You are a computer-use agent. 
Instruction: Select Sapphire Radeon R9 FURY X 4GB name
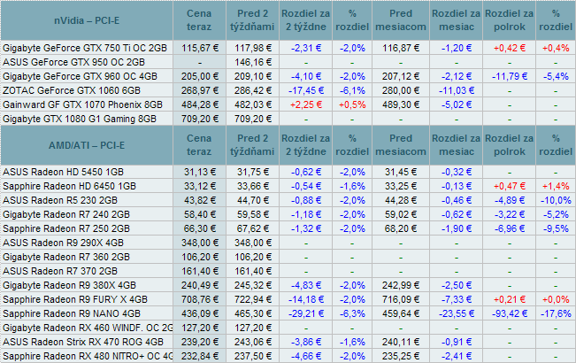tap(75, 299)
